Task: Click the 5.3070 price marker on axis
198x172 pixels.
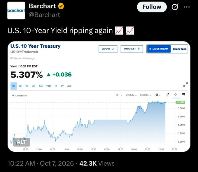Action: point(180,103)
